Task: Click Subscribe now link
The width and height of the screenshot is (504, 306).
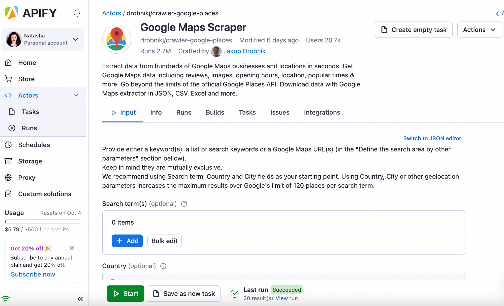Action: 33,274
